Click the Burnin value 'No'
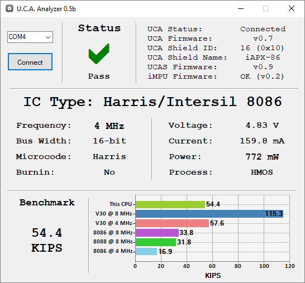This screenshot has width=305, height=283. coord(109,172)
